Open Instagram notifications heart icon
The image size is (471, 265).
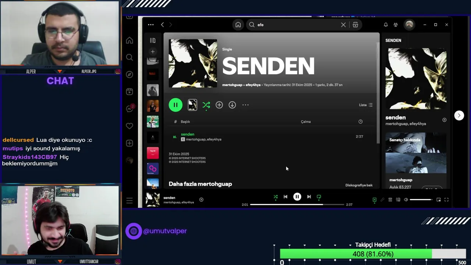[x=130, y=126]
